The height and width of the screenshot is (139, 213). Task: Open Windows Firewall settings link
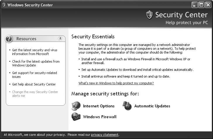tap(99, 117)
